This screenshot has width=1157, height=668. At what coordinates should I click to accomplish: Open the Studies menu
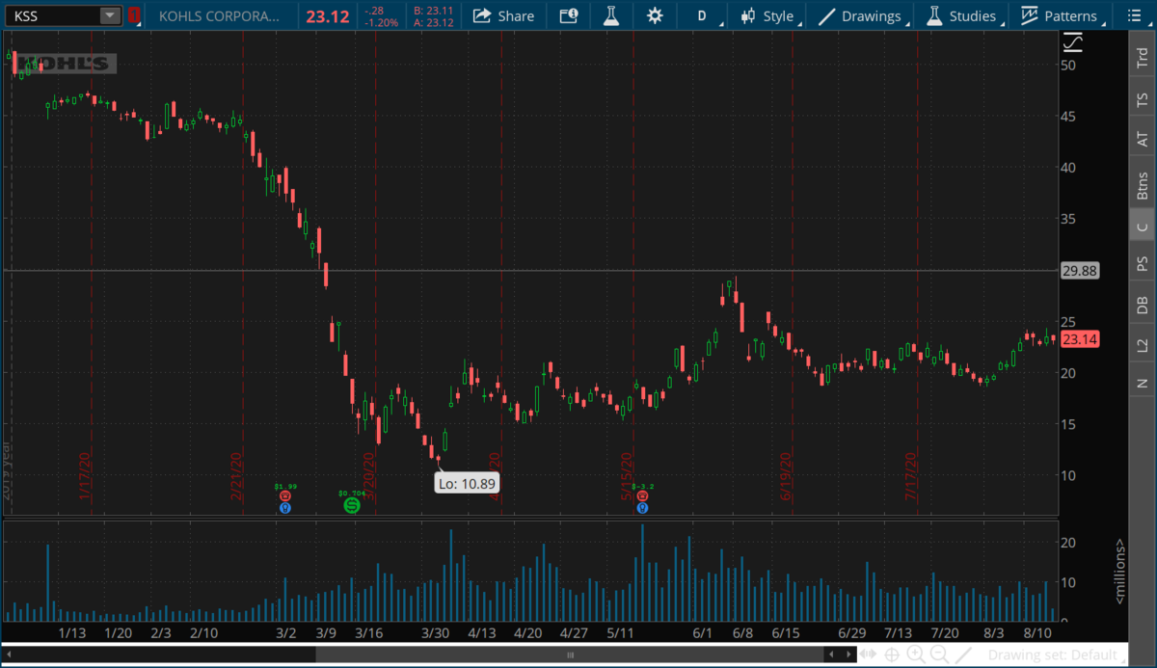(x=963, y=15)
